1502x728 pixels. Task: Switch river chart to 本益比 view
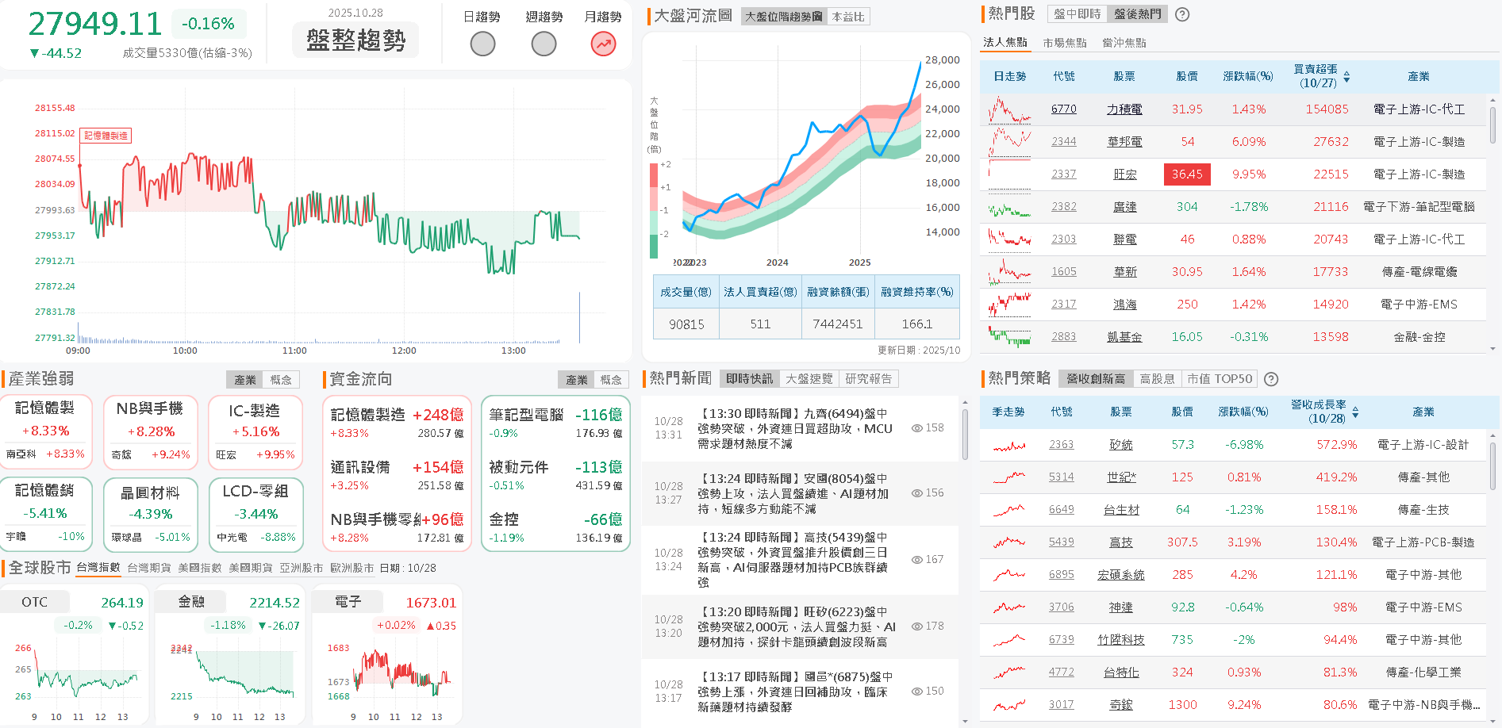pos(847,17)
